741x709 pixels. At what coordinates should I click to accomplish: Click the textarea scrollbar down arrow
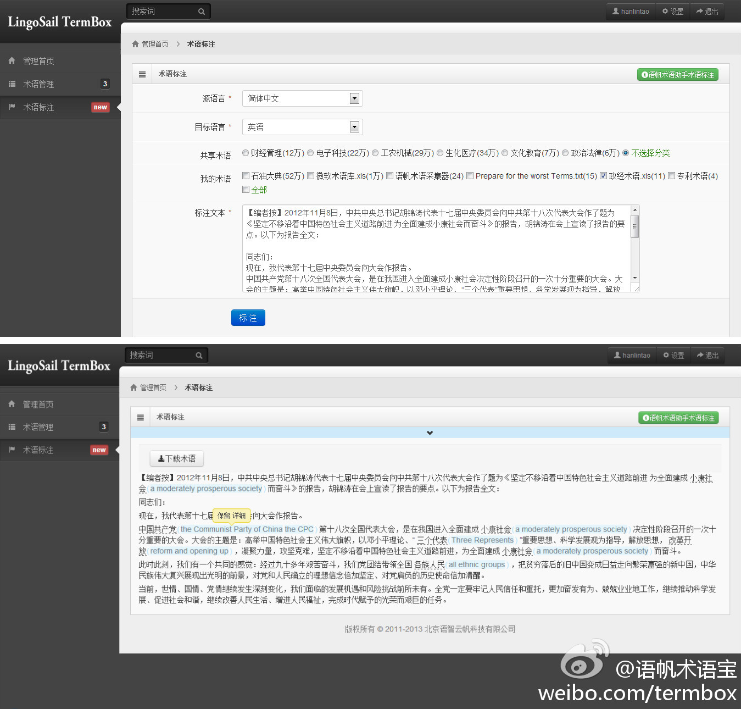point(635,278)
